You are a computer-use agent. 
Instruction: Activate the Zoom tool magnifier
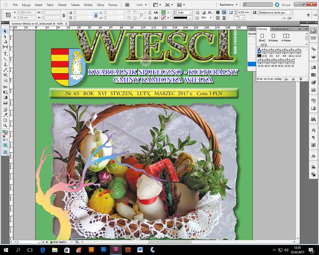pos(5,125)
